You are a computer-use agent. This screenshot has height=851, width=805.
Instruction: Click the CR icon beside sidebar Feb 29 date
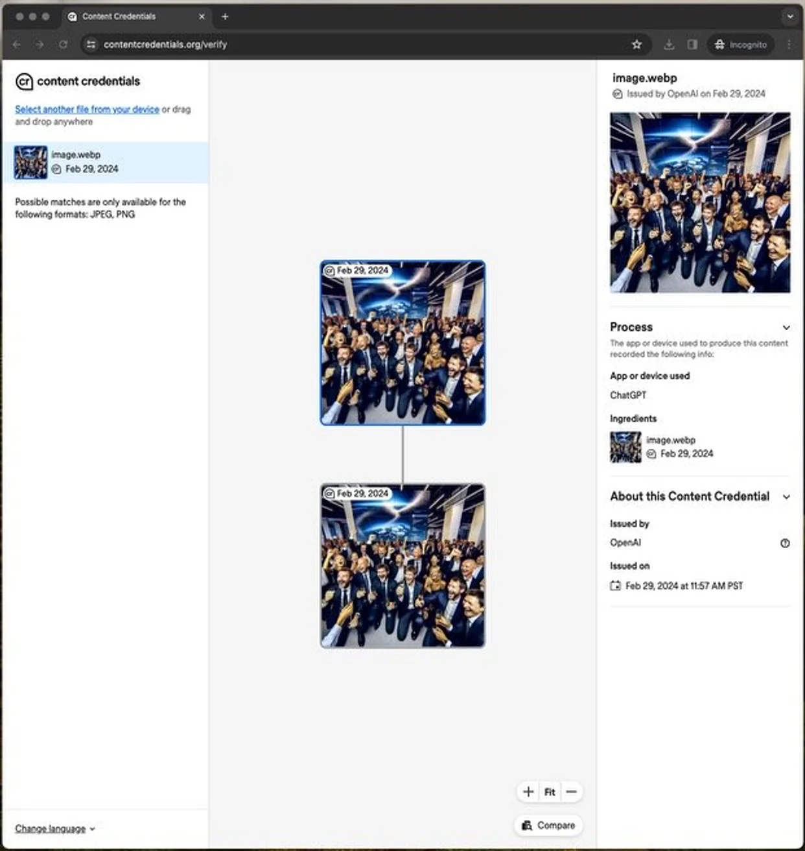56,169
